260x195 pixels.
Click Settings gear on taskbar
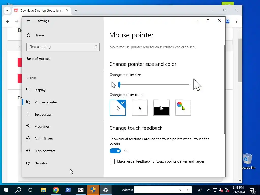(x=105, y=190)
